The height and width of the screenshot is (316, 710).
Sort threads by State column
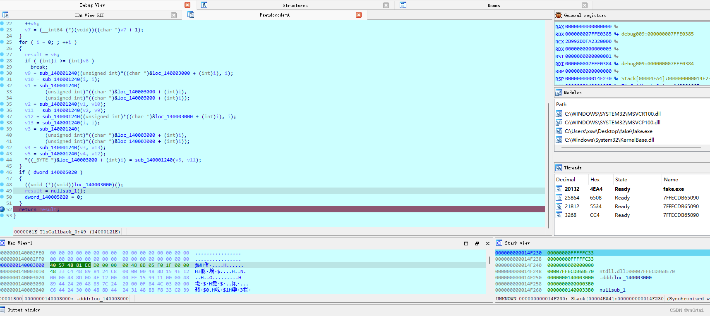point(621,180)
